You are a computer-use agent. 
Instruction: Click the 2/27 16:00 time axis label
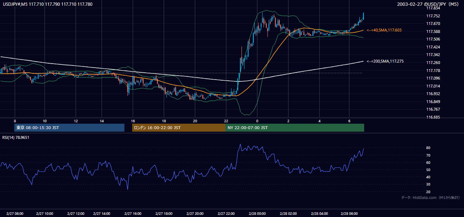tap(133, 213)
